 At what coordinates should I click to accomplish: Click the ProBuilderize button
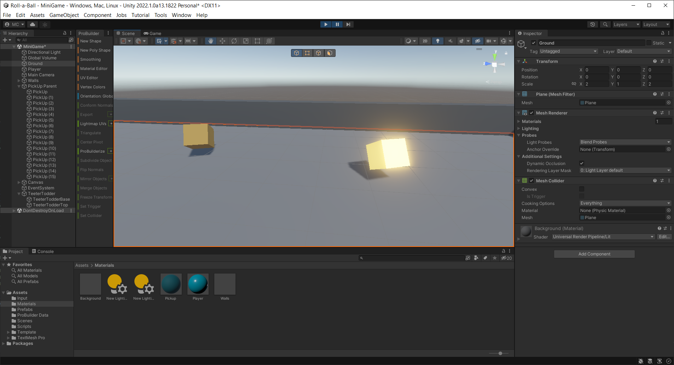(92, 151)
